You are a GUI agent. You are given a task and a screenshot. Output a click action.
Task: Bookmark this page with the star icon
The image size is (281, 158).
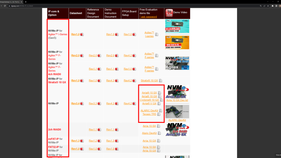(268, 6)
